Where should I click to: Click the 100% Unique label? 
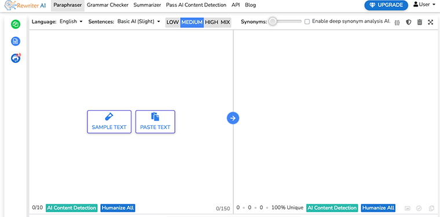287,208
